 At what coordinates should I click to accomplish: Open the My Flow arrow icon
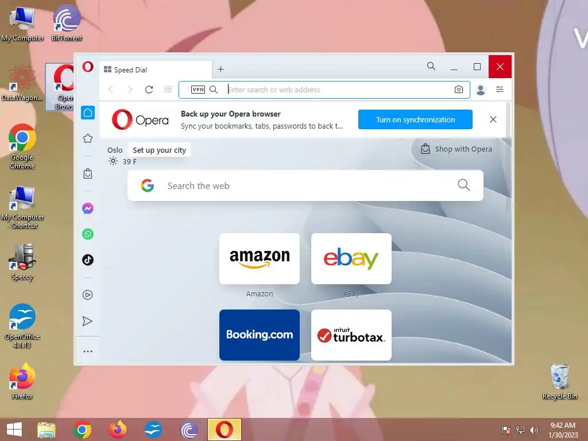click(87, 321)
